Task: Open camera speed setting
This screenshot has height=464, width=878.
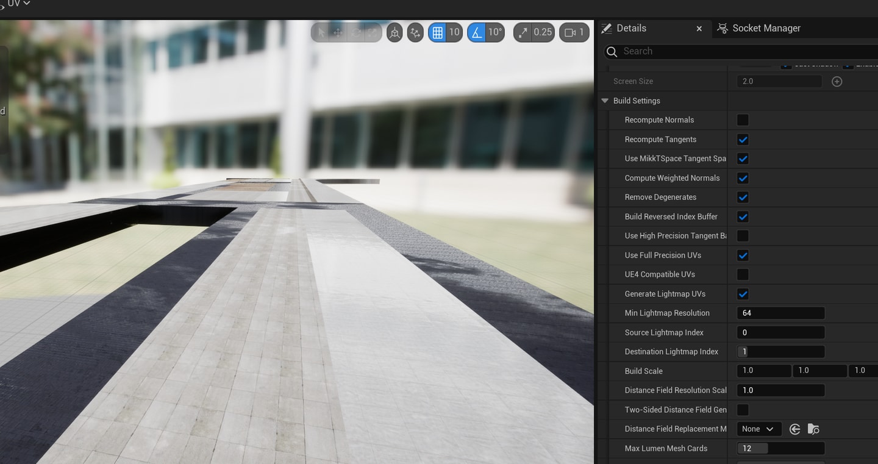Action: pyautogui.click(x=574, y=32)
